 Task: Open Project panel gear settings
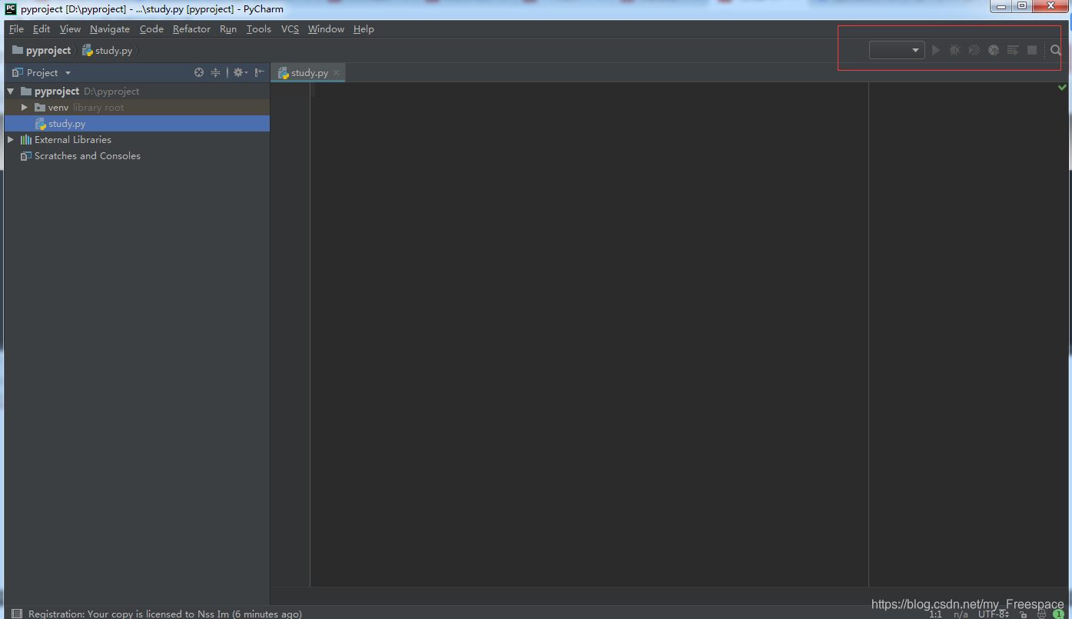click(240, 72)
